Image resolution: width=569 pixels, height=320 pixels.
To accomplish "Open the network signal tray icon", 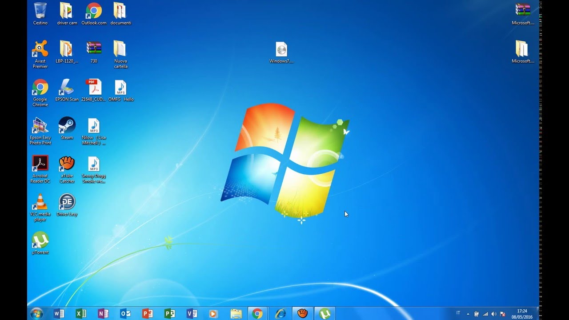I will [485, 314].
